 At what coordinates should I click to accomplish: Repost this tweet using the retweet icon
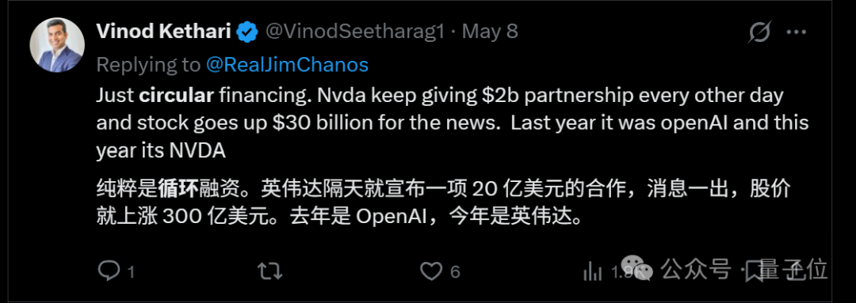269,271
